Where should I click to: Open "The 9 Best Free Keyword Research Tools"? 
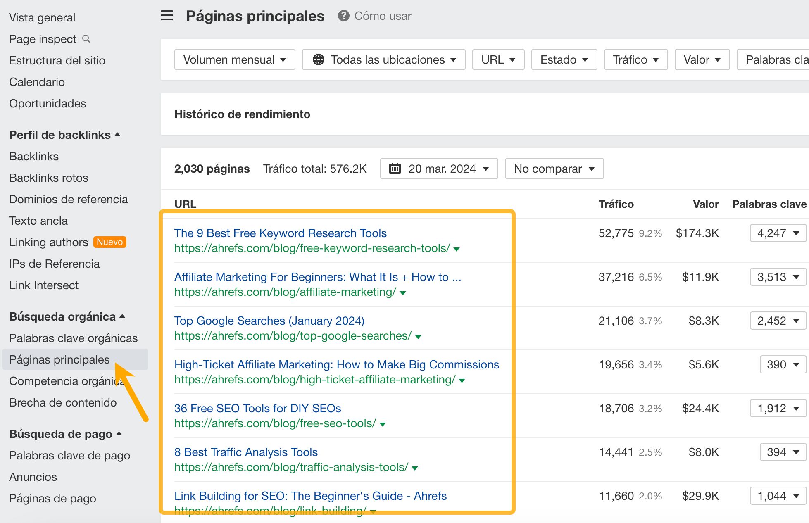(280, 233)
